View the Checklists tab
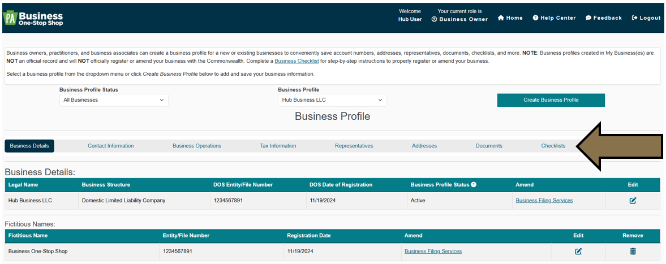 click(x=553, y=146)
